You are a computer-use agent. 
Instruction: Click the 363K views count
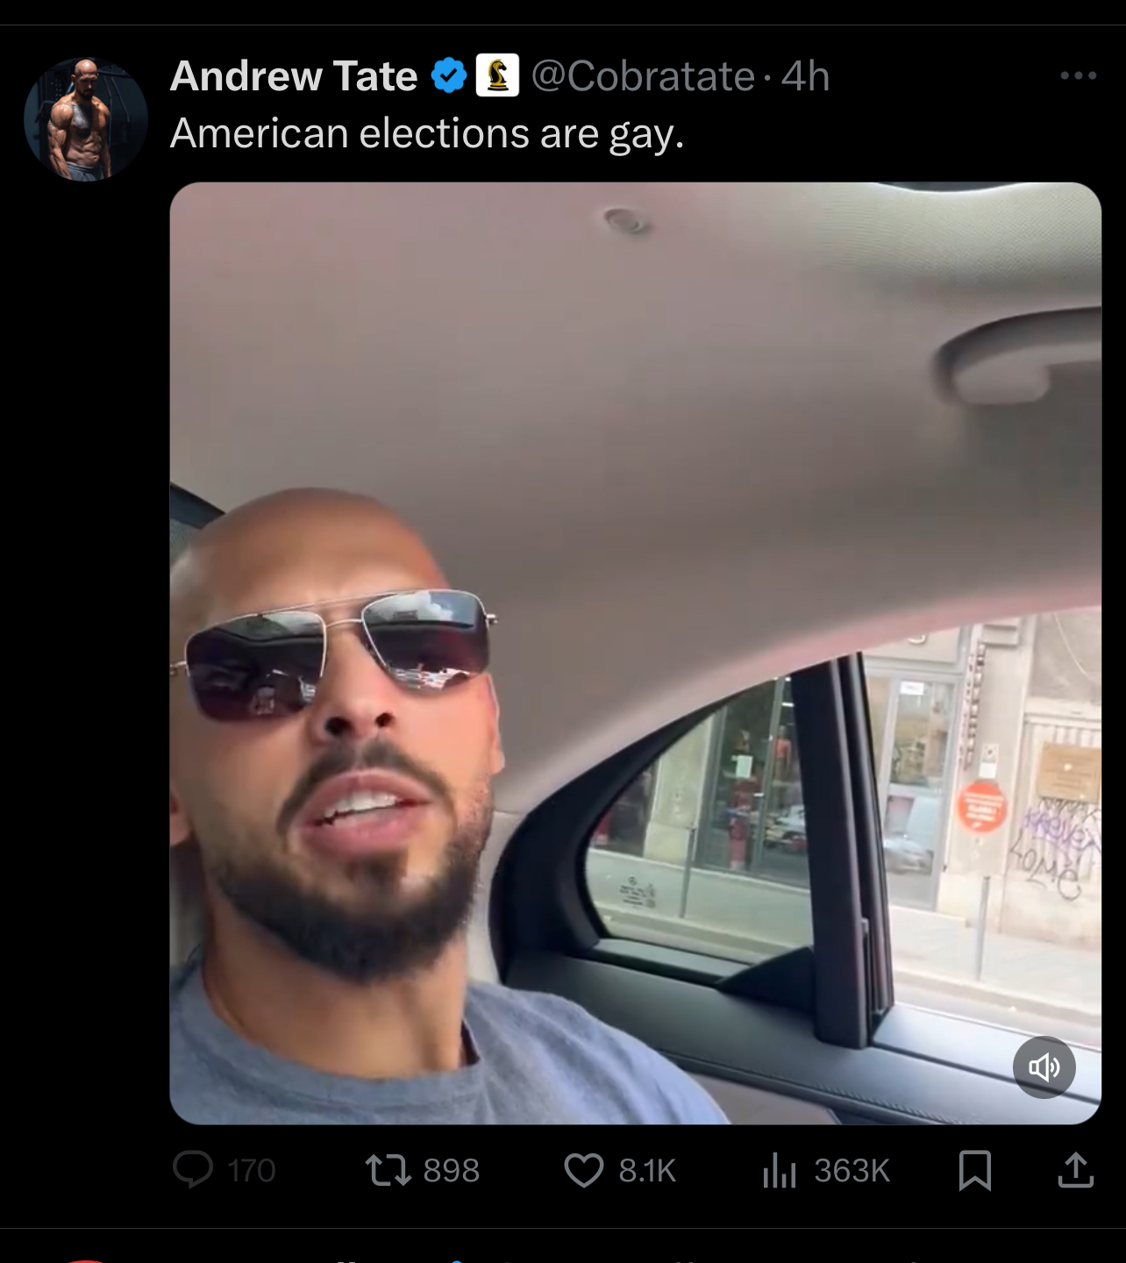pyautogui.click(x=852, y=1170)
